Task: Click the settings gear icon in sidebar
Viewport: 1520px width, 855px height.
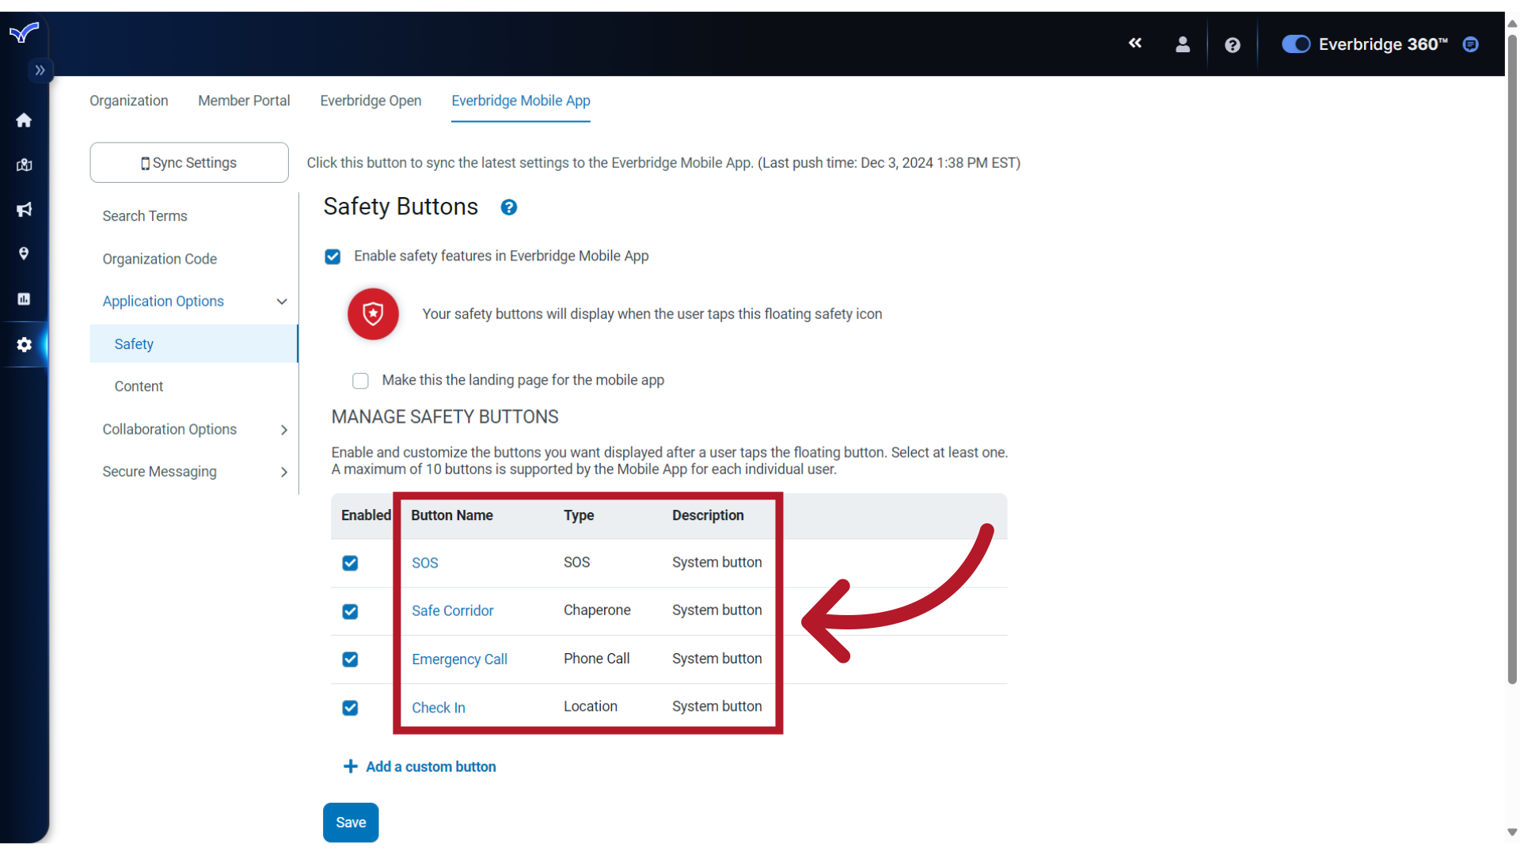Action: pos(24,344)
